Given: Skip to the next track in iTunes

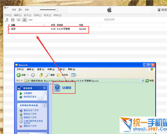Looking at the screenshot, I should [27, 10].
